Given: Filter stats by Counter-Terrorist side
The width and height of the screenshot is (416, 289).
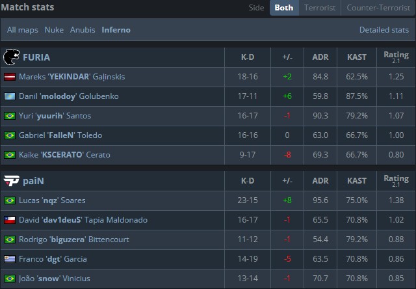Looking at the screenshot, I should [378, 8].
